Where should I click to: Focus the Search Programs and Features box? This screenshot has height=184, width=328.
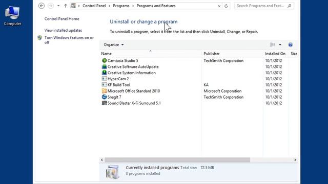pos(264,6)
